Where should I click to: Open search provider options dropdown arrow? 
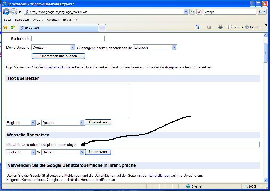[265, 12]
